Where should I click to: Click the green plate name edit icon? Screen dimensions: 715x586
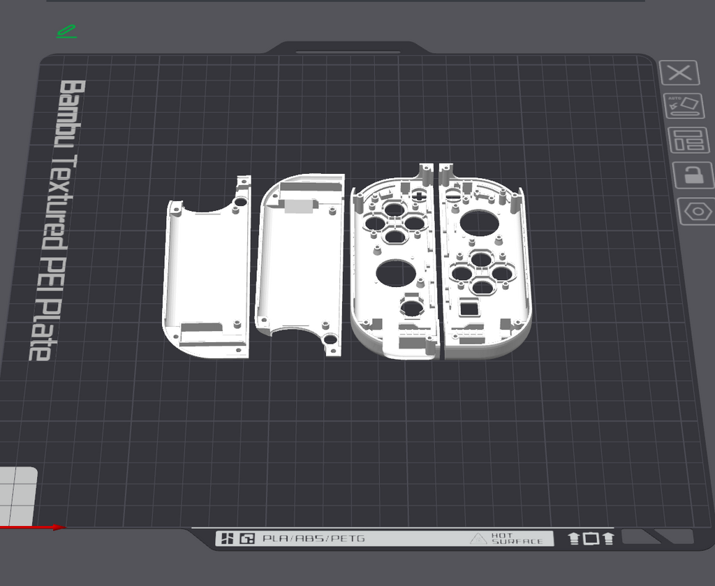(66, 31)
